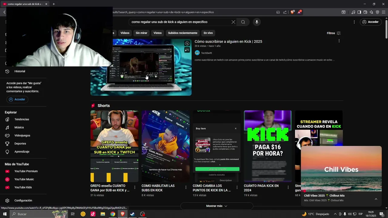Open the Brave Wallet icon

(x=365, y=12)
